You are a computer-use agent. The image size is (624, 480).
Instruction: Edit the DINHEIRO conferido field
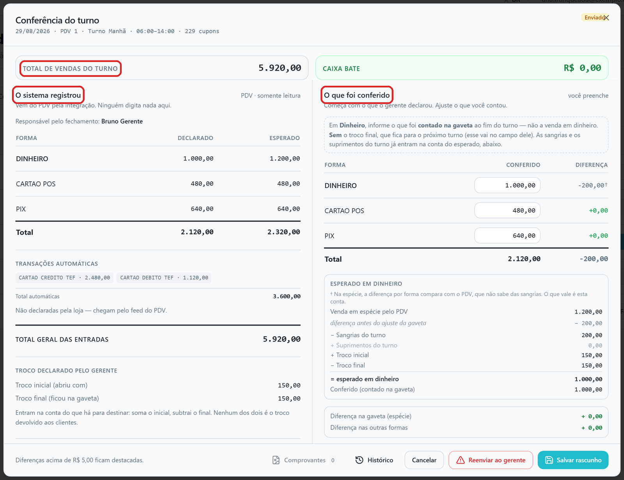(x=507, y=185)
